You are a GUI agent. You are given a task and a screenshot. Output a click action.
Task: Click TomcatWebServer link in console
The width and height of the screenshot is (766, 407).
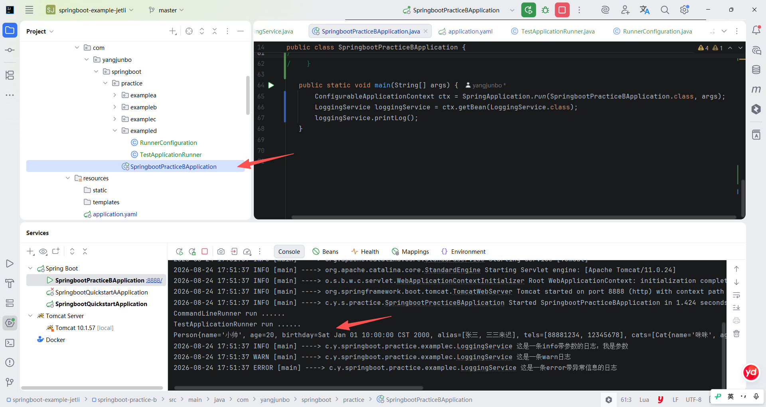point(482,291)
